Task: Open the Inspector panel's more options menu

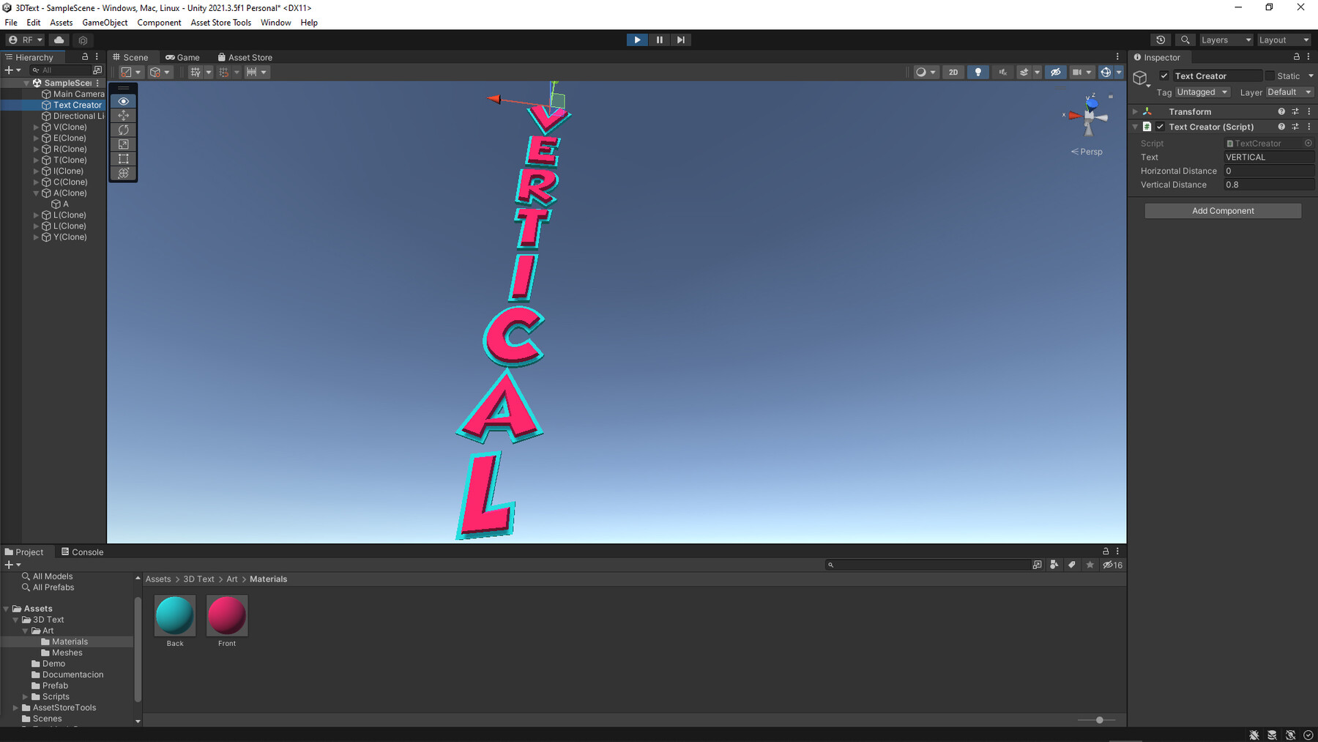Action: (x=1308, y=56)
